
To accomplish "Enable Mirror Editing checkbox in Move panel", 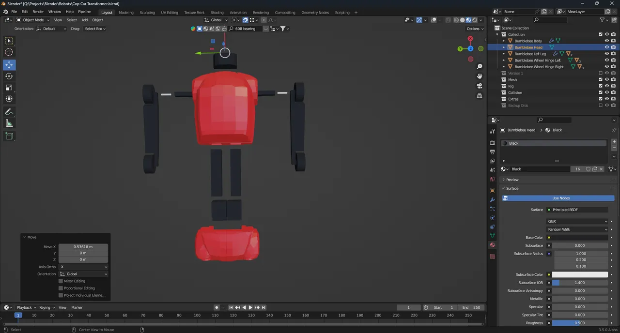I will tap(61, 281).
